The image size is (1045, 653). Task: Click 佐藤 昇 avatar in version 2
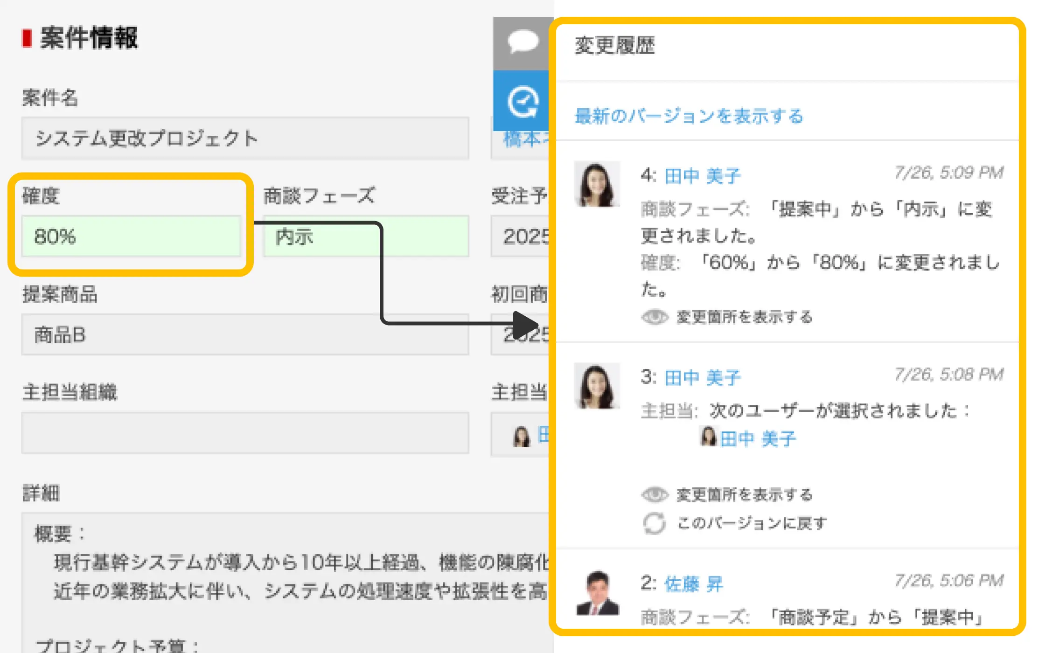click(x=597, y=592)
